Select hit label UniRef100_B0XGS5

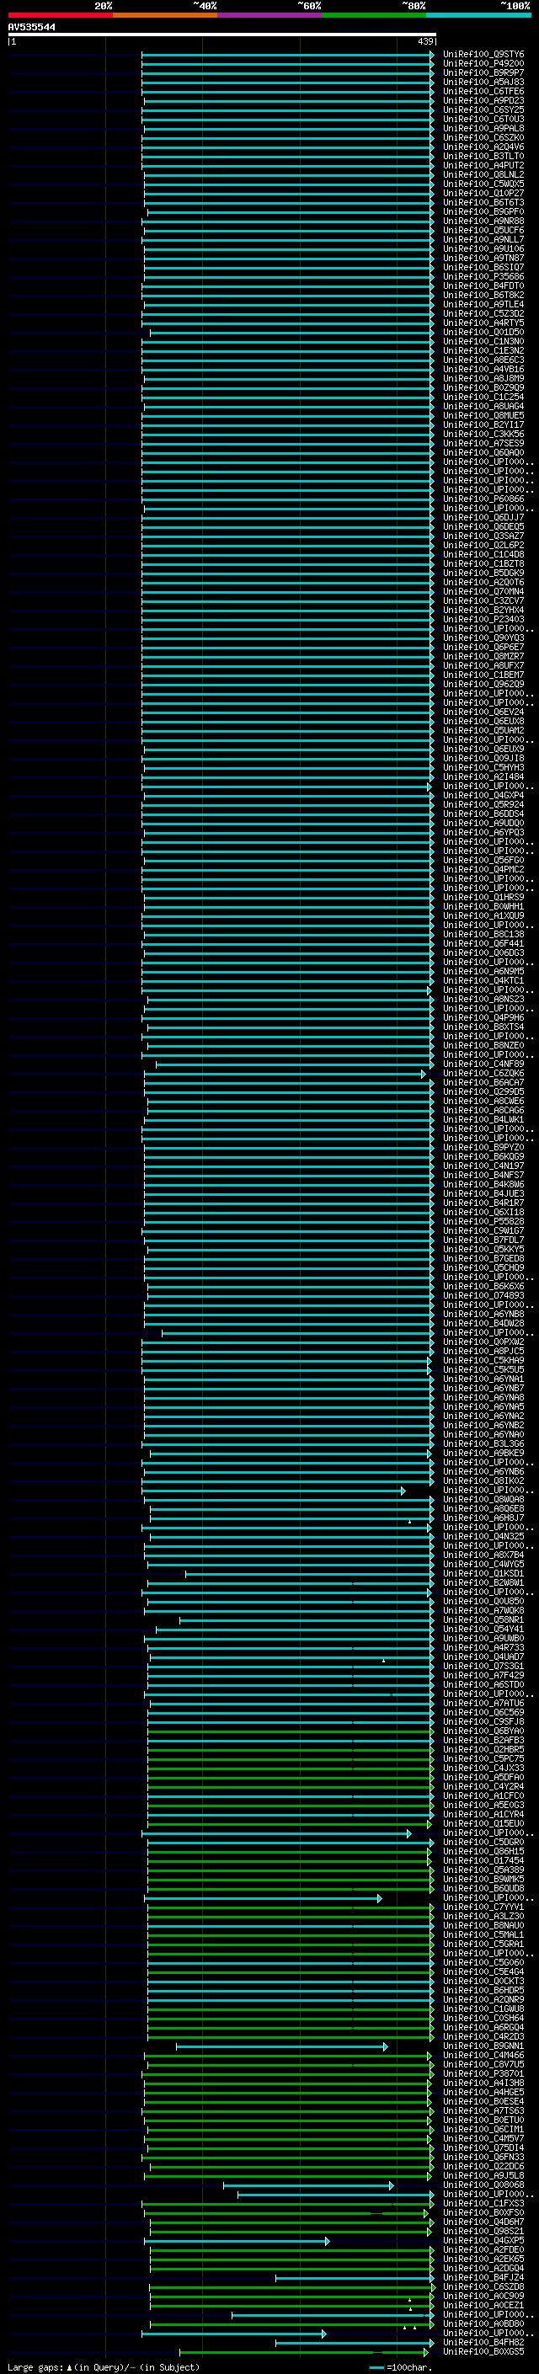pyautogui.click(x=483, y=2352)
